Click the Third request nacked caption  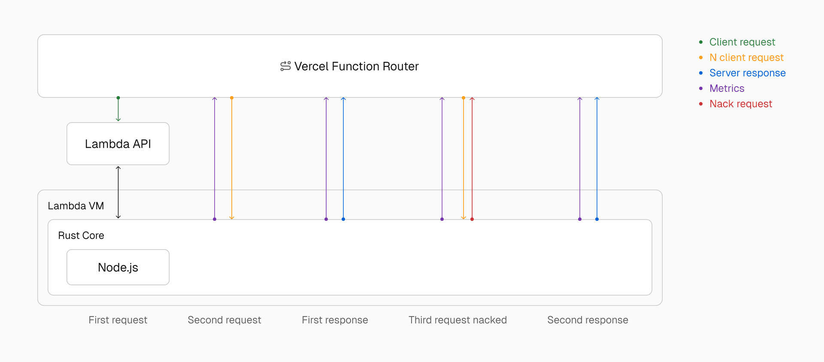[x=457, y=320]
